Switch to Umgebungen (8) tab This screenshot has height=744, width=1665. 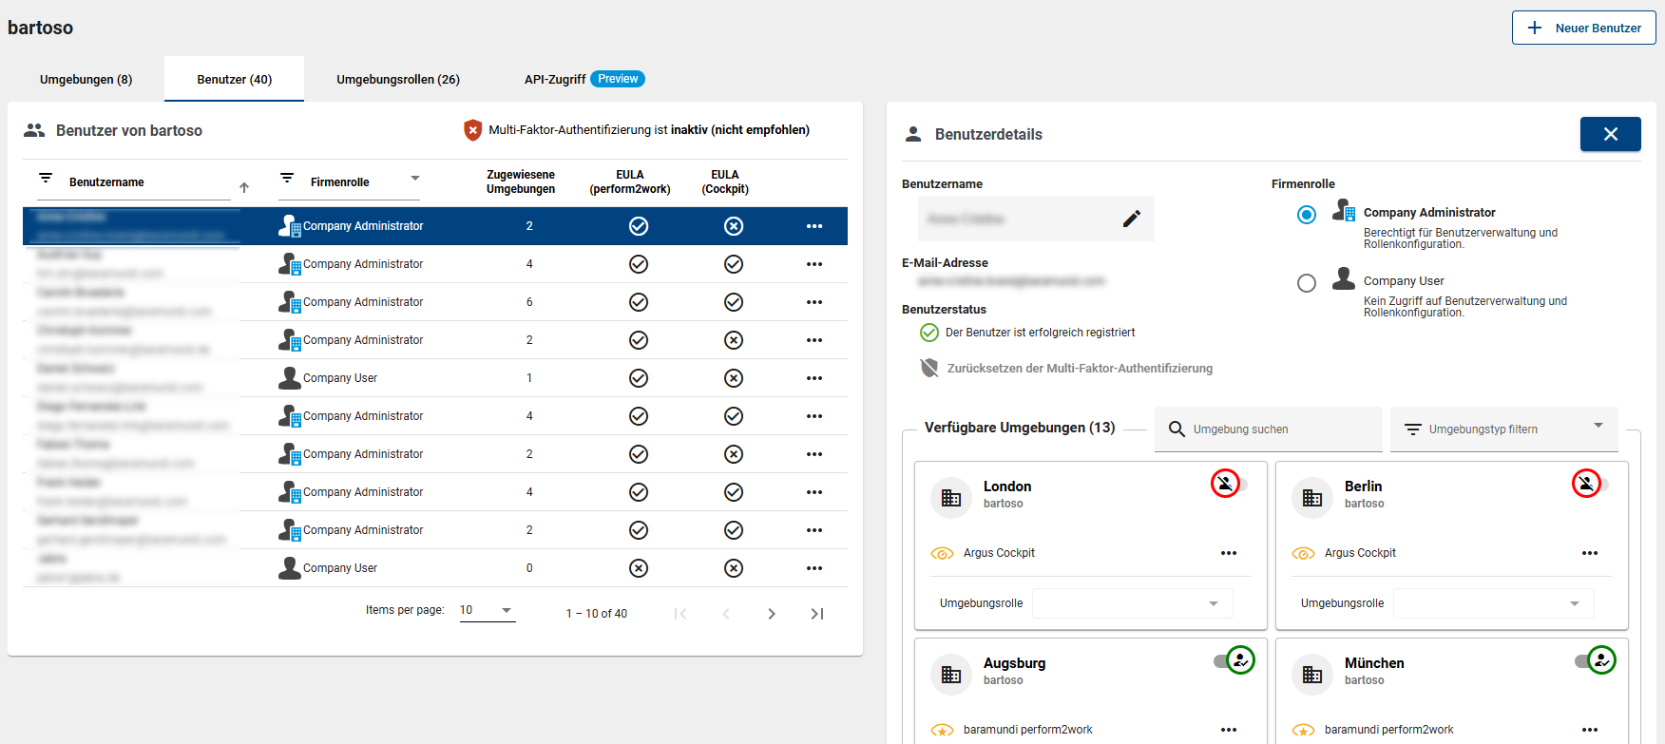point(86,80)
